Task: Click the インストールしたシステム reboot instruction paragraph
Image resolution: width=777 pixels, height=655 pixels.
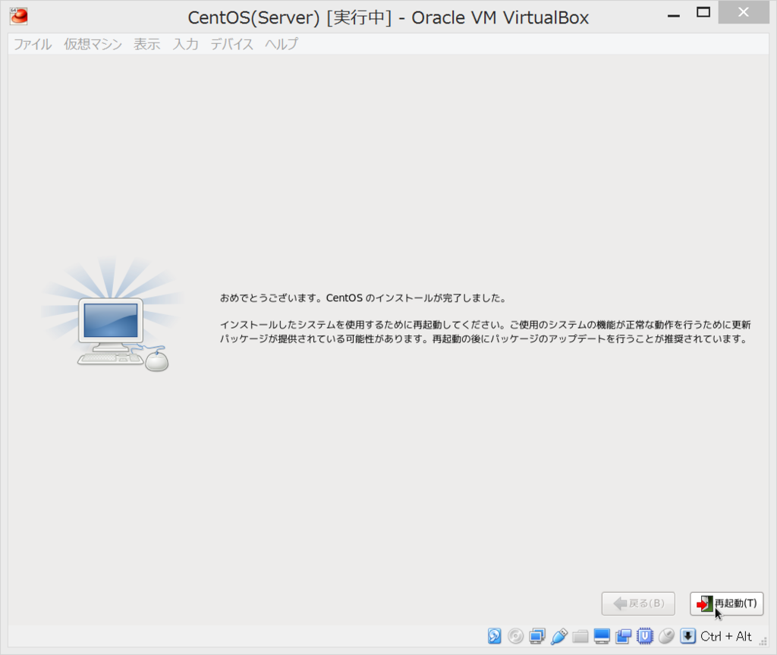Action: pyautogui.click(x=485, y=332)
